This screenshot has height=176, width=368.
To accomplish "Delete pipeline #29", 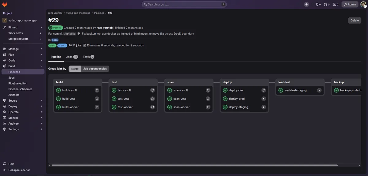I will 355,21.
